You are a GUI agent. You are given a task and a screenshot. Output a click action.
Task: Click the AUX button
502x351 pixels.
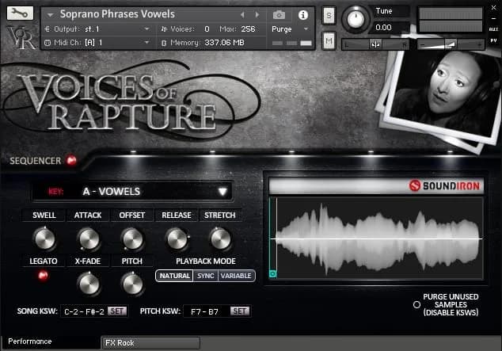pyautogui.click(x=493, y=29)
